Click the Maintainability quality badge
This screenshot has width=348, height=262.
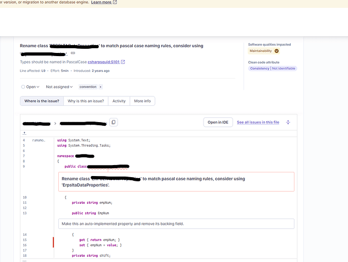(x=263, y=51)
